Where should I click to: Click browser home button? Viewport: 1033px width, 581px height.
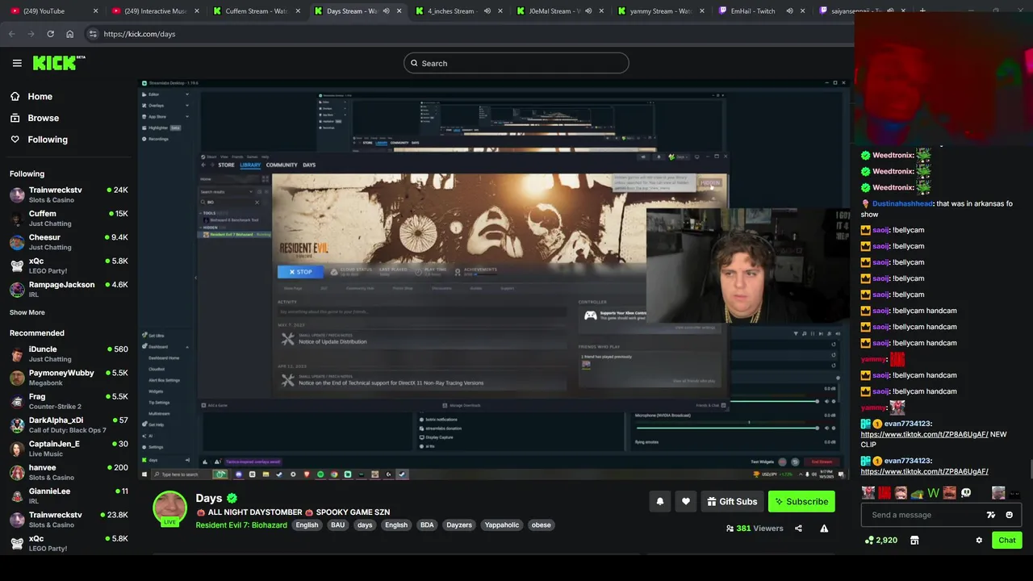69,34
